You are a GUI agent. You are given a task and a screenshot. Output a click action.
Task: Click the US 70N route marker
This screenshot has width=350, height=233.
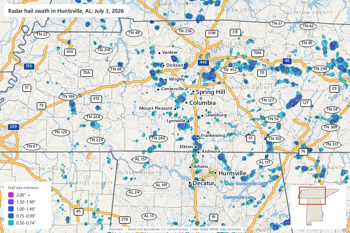(x=258, y=53)
